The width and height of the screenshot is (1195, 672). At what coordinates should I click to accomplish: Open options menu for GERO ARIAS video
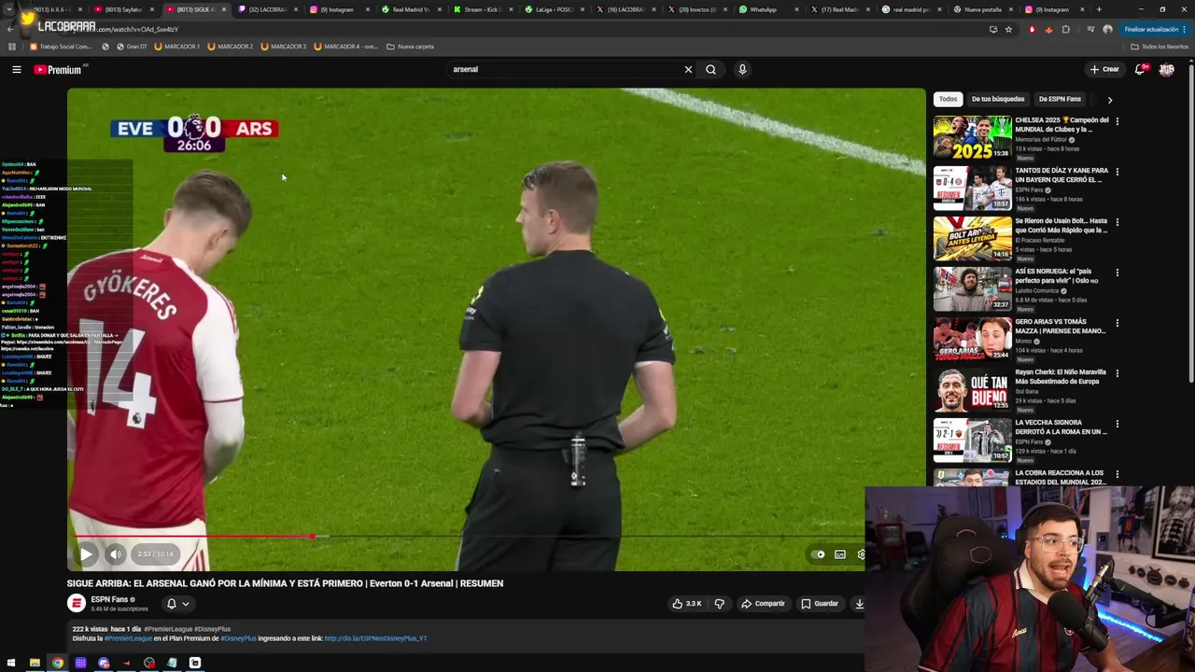pyautogui.click(x=1117, y=323)
